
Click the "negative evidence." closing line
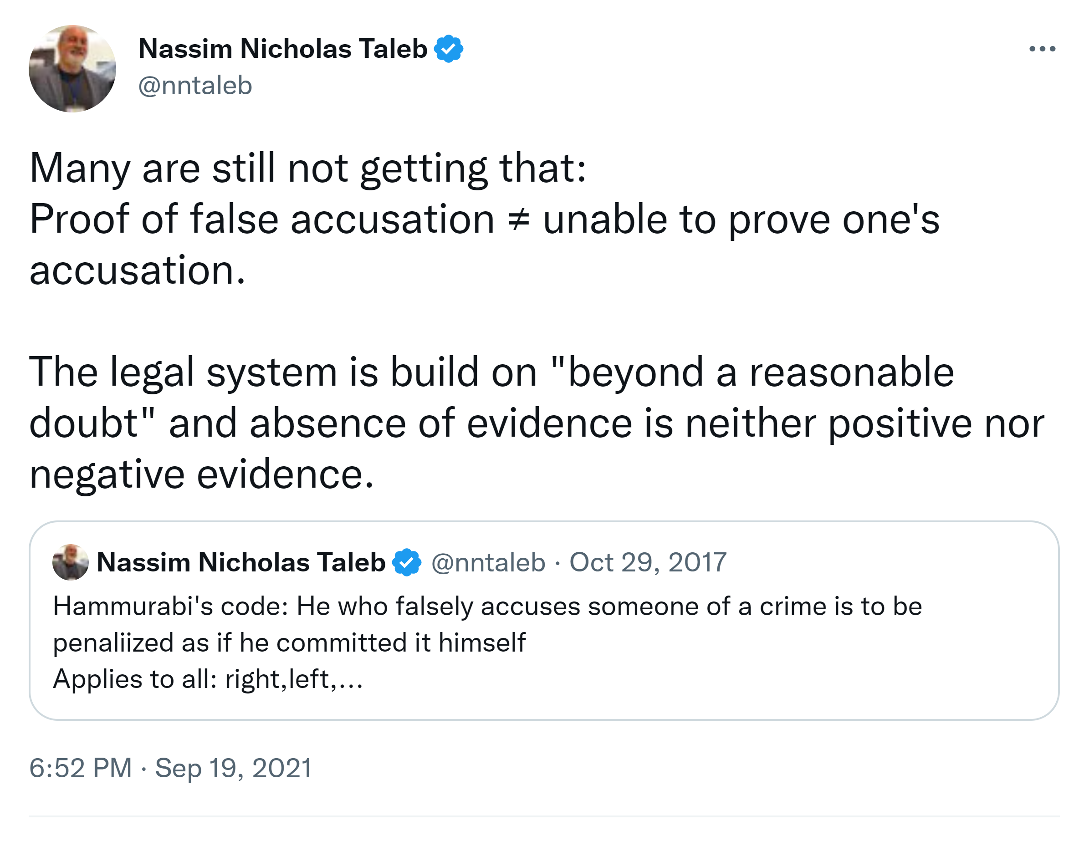point(201,474)
